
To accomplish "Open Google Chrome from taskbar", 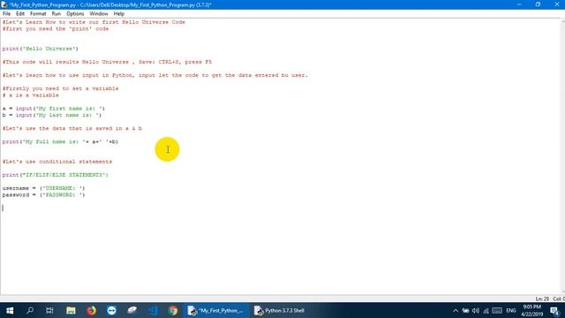I will tap(173, 310).
